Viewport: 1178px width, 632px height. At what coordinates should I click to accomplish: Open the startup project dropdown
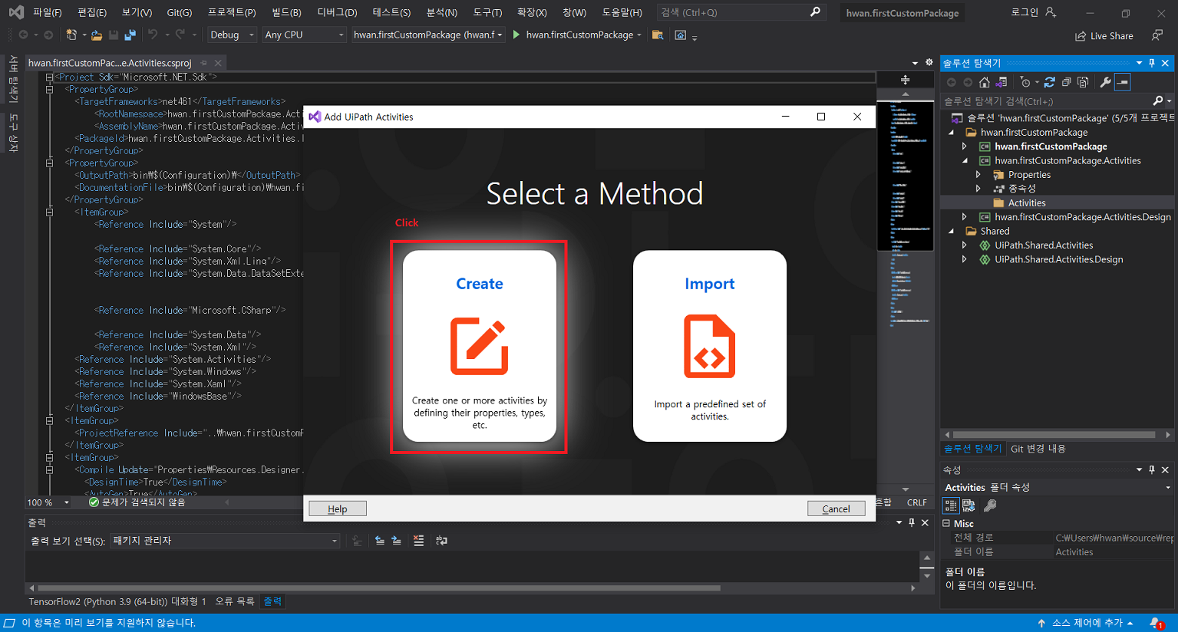(428, 35)
